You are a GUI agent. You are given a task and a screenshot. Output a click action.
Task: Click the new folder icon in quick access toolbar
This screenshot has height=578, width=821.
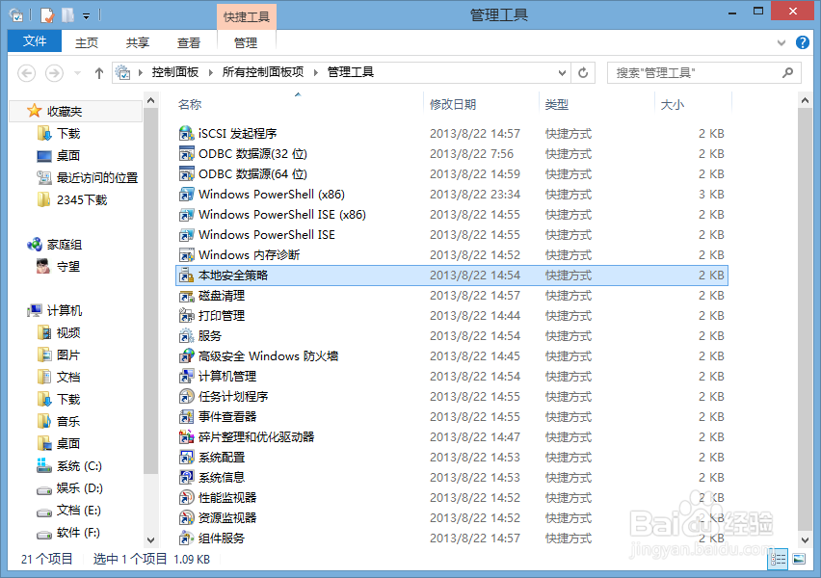point(67,15)
